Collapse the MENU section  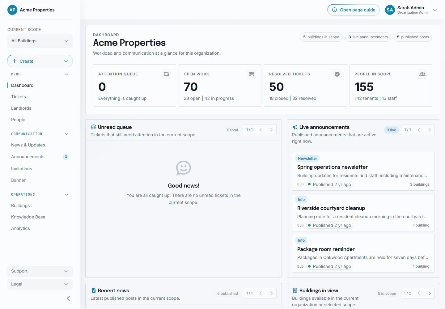66,74
